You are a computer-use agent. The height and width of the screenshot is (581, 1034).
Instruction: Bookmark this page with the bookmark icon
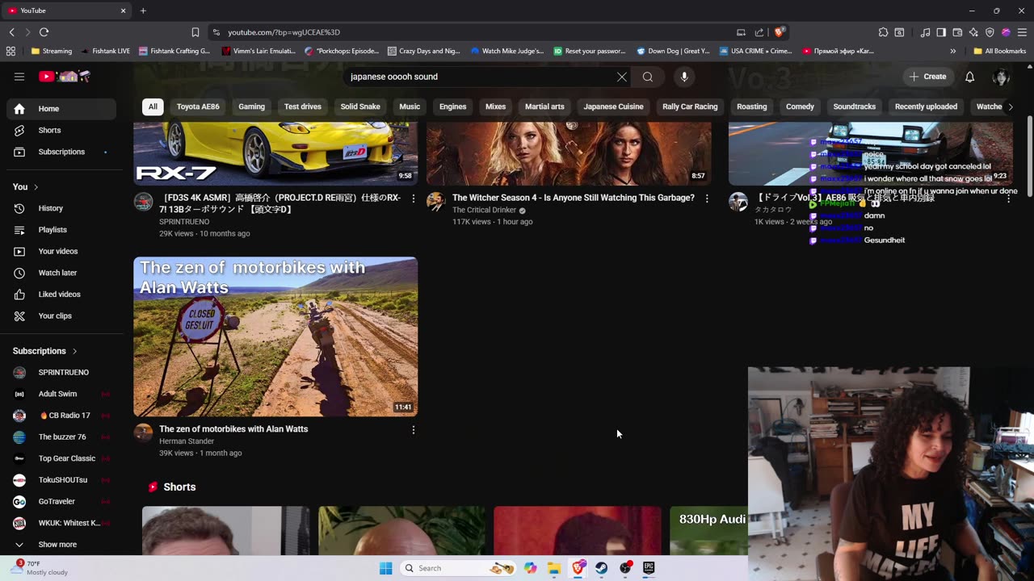195,32
